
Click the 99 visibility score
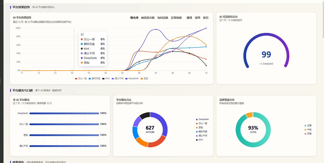tap(266, 54)
